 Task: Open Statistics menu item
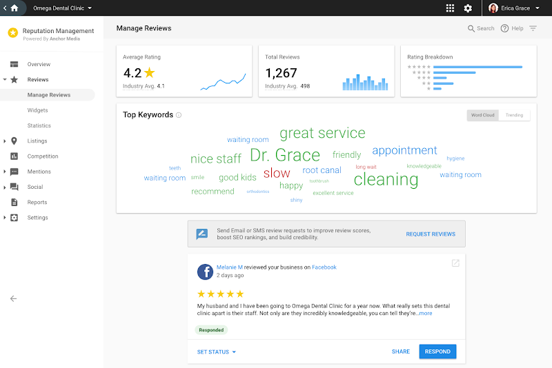click(39, 125)
